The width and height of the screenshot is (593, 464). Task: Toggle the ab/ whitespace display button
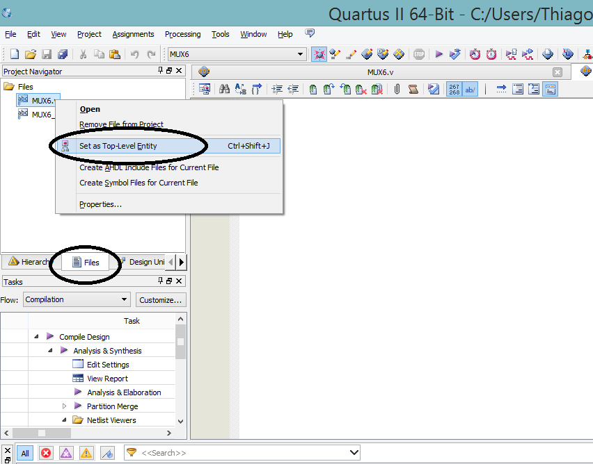tap(470, 90)
